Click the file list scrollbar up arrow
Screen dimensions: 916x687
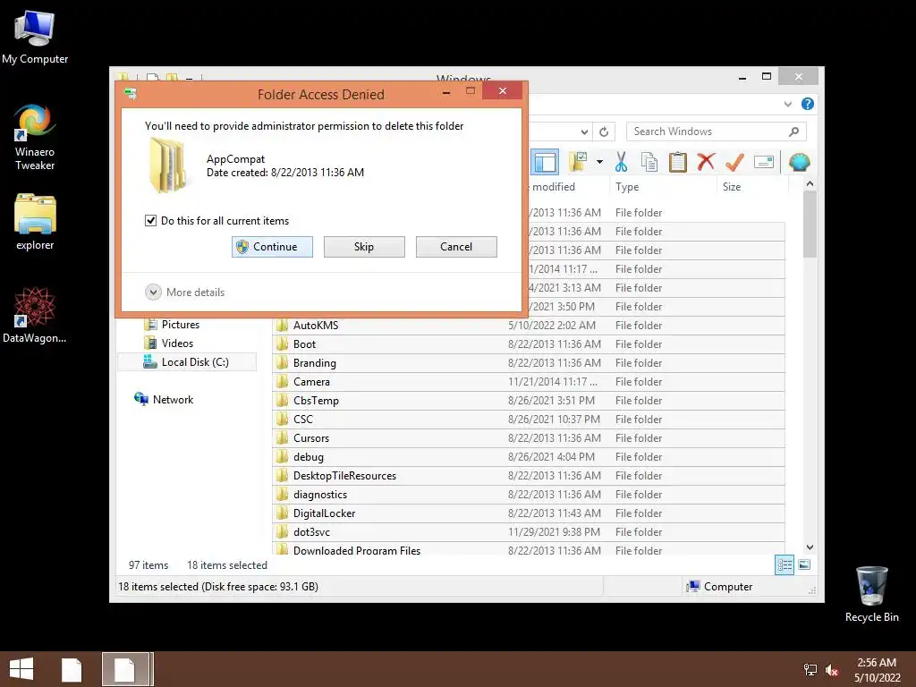[810, 183]
